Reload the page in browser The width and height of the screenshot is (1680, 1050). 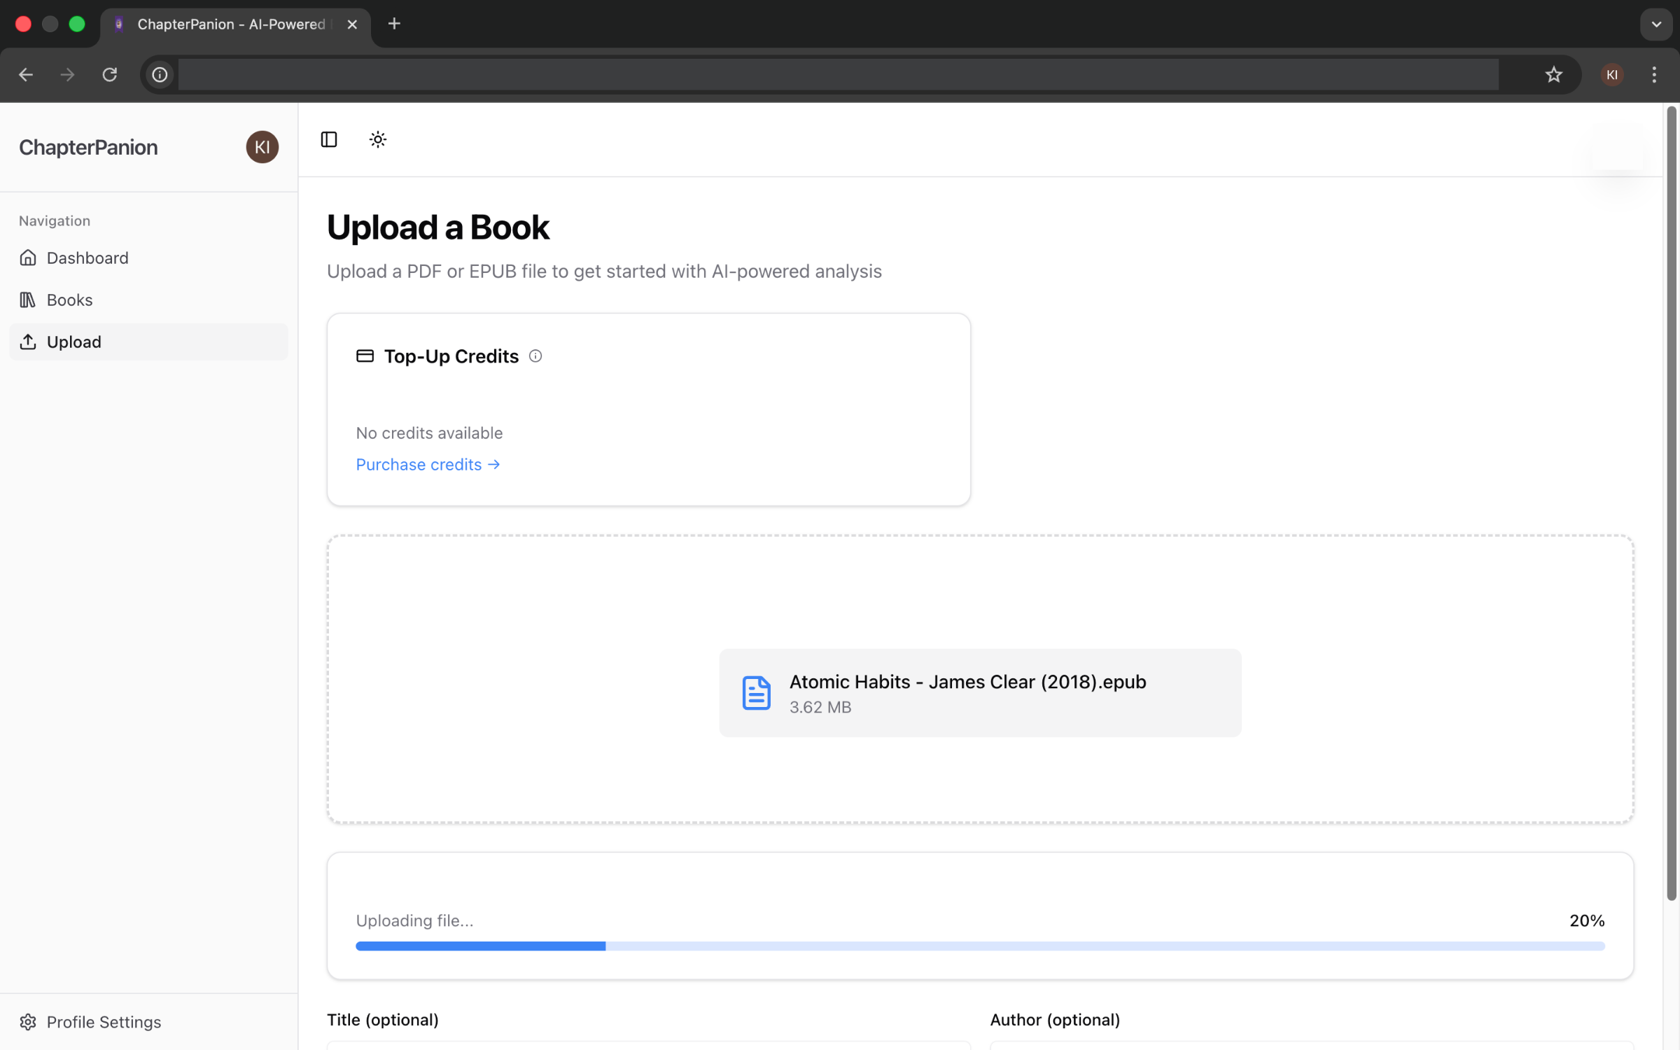110,75
